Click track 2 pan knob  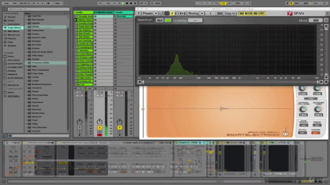tap(100, 122)
